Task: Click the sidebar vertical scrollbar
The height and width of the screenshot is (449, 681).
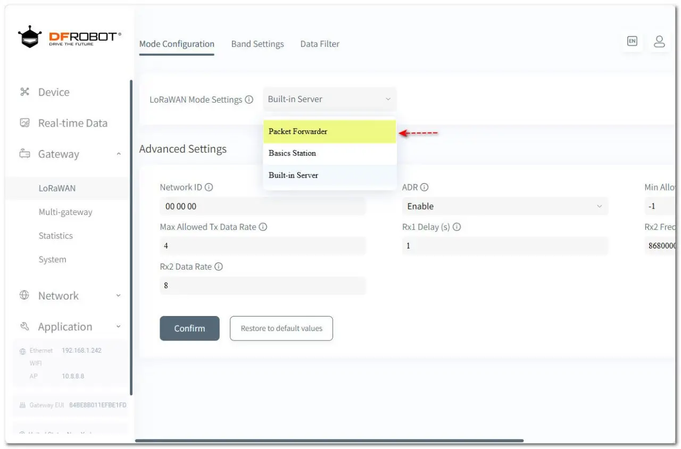Action: (131, 237)
